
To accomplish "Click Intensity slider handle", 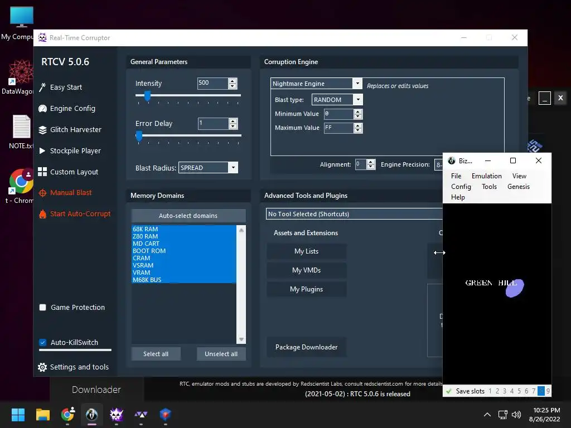I will tap(147, 96).
